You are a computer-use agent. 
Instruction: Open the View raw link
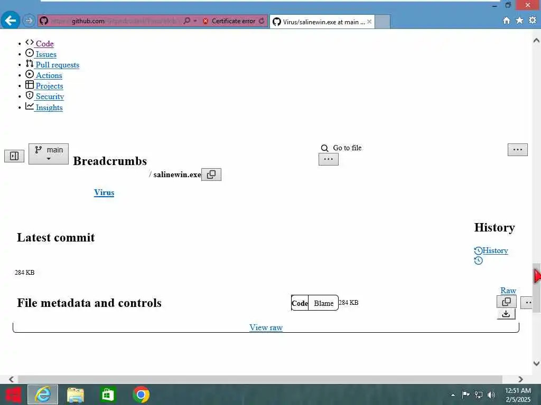click(266, 327)
